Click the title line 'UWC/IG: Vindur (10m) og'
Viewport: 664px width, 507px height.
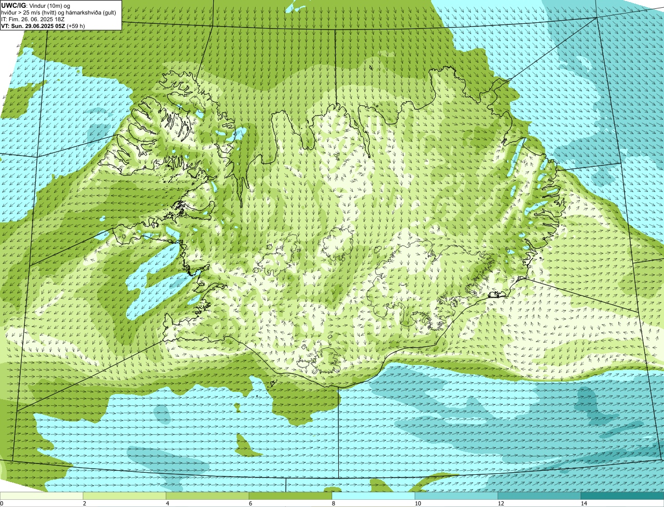pyautogui.click(x=36, y=6)
